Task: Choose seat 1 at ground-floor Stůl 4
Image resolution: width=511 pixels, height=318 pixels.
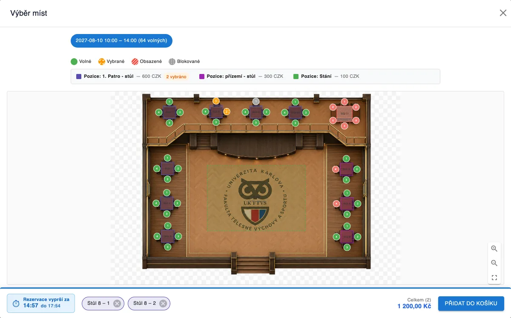Action: 347,159
